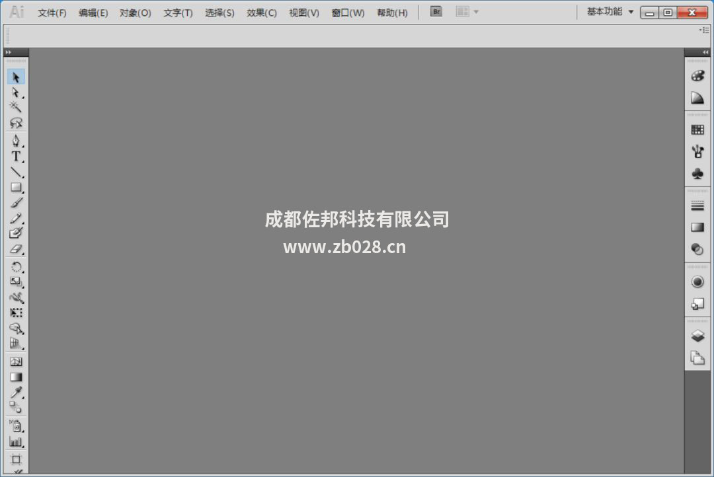Select the Column Graph tool
Screen dimensions: 714x477
pos(16,441)
